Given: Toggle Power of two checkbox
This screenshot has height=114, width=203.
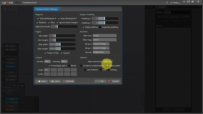Looking at the screenshot, I should pos(45,53).
